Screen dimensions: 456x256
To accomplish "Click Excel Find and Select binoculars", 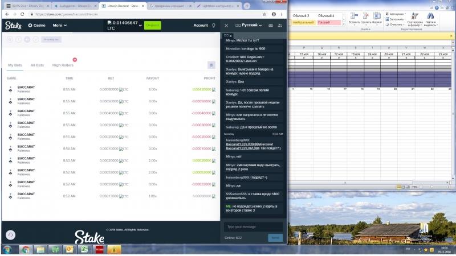I will tap(430, 19).
